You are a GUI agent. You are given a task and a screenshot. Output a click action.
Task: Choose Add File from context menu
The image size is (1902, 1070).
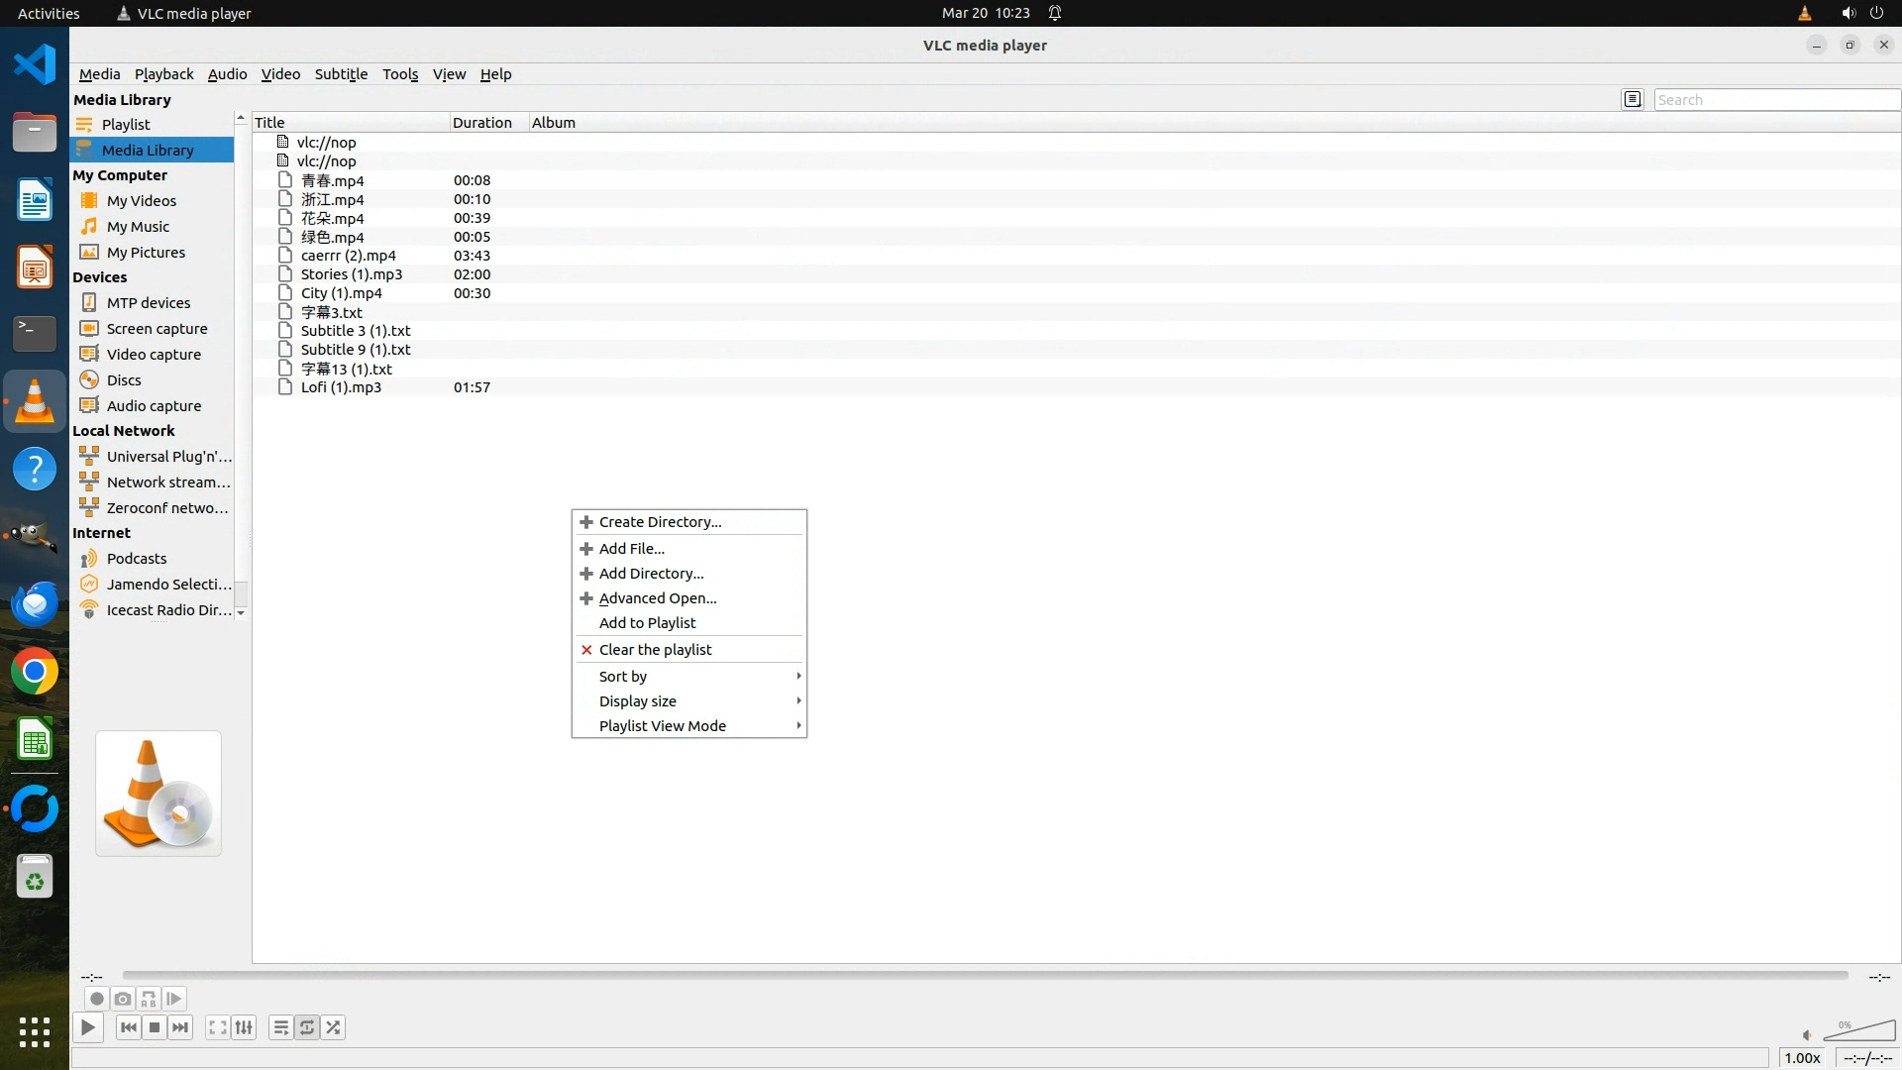pos(632,548)
